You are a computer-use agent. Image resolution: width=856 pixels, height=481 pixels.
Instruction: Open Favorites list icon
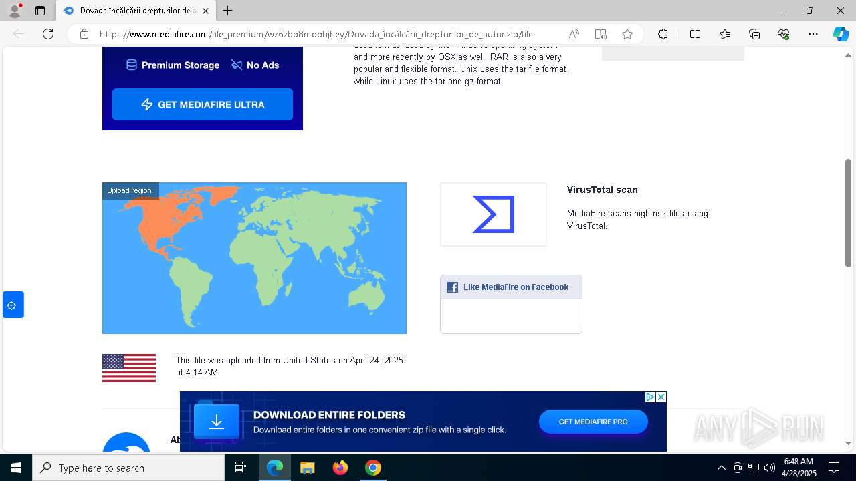[x=725, y=34]
